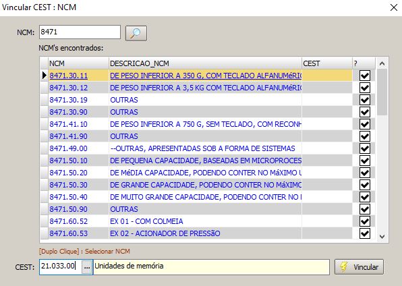Sort by the NCM column header
Viewport: 402px width, 286px height.
click(x=78, y=63)
